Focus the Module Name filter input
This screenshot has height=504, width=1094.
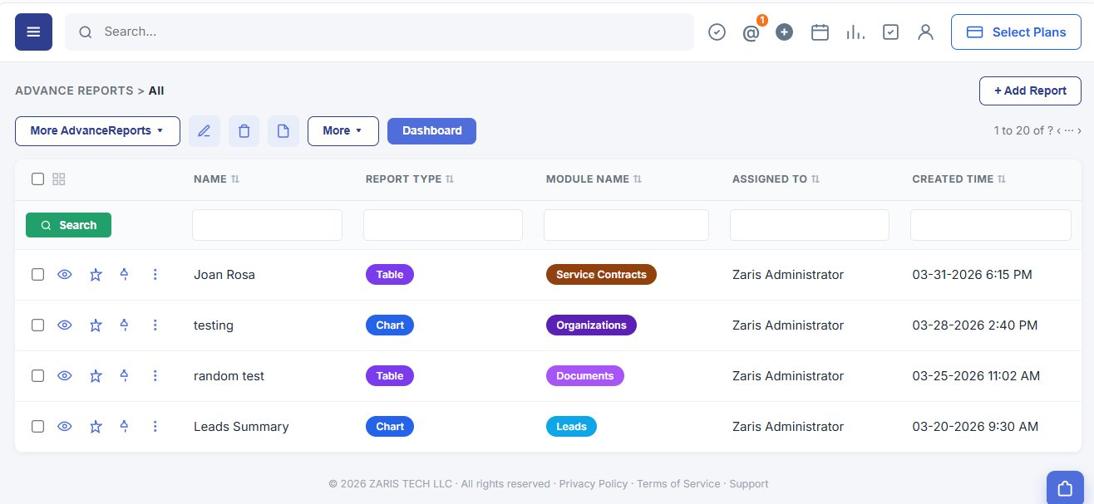pyautogui.click(x=626, y=225)
